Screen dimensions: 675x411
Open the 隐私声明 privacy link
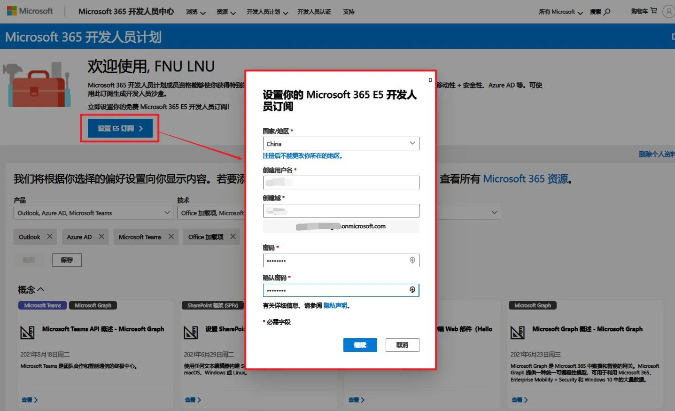(336, 306)
